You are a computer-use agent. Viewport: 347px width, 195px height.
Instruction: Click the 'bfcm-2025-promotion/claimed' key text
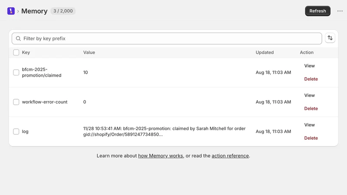pyautogui.click(x=42, y=72)
